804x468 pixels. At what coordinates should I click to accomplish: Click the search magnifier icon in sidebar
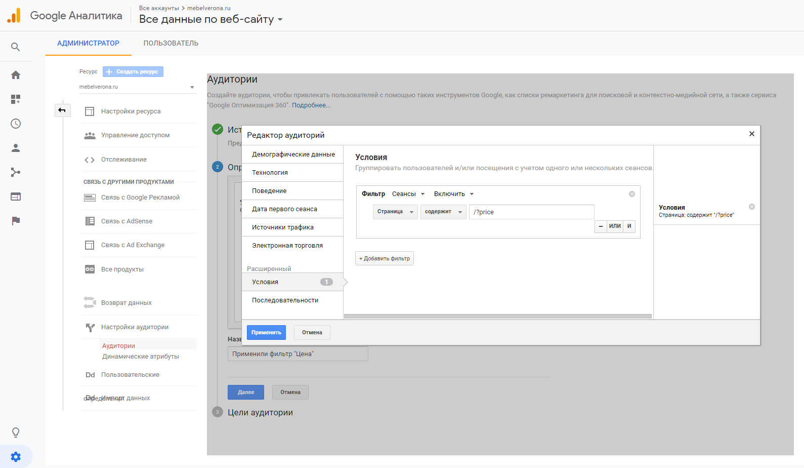16,47
